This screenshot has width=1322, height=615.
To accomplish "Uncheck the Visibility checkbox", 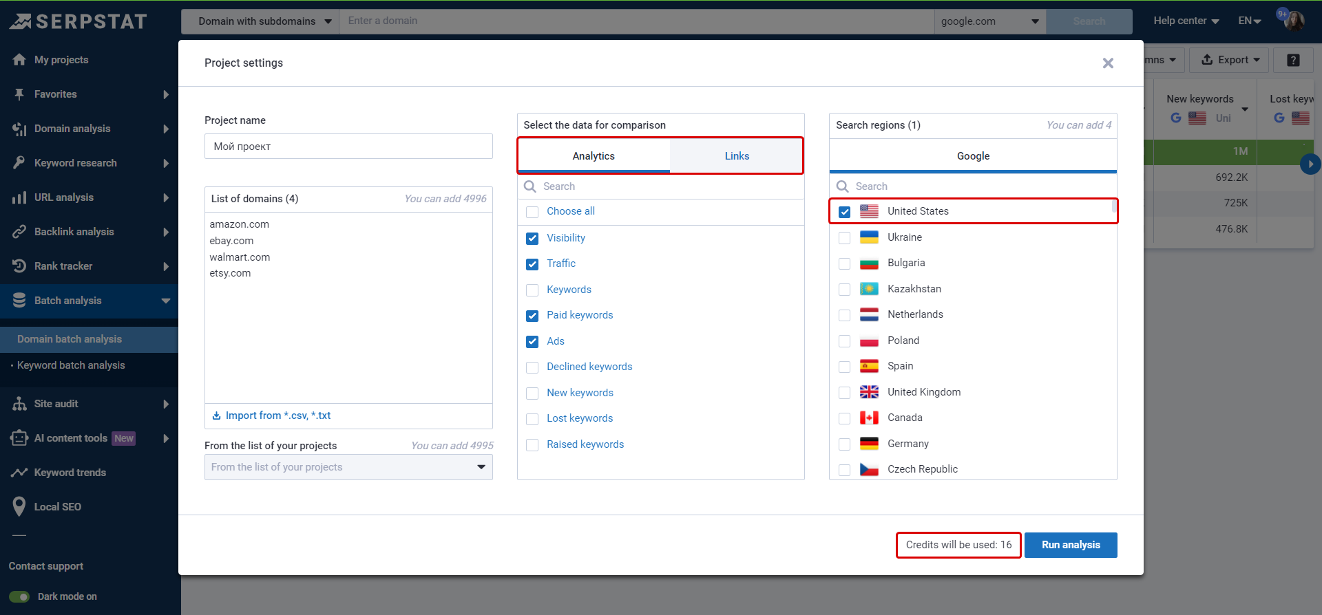I will pos(532,239).
